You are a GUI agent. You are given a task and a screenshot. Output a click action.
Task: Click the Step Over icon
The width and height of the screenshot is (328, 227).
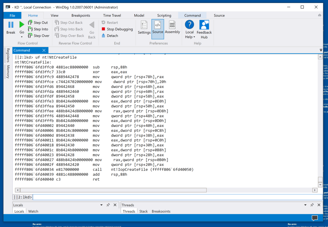click(x=30, y=36)
